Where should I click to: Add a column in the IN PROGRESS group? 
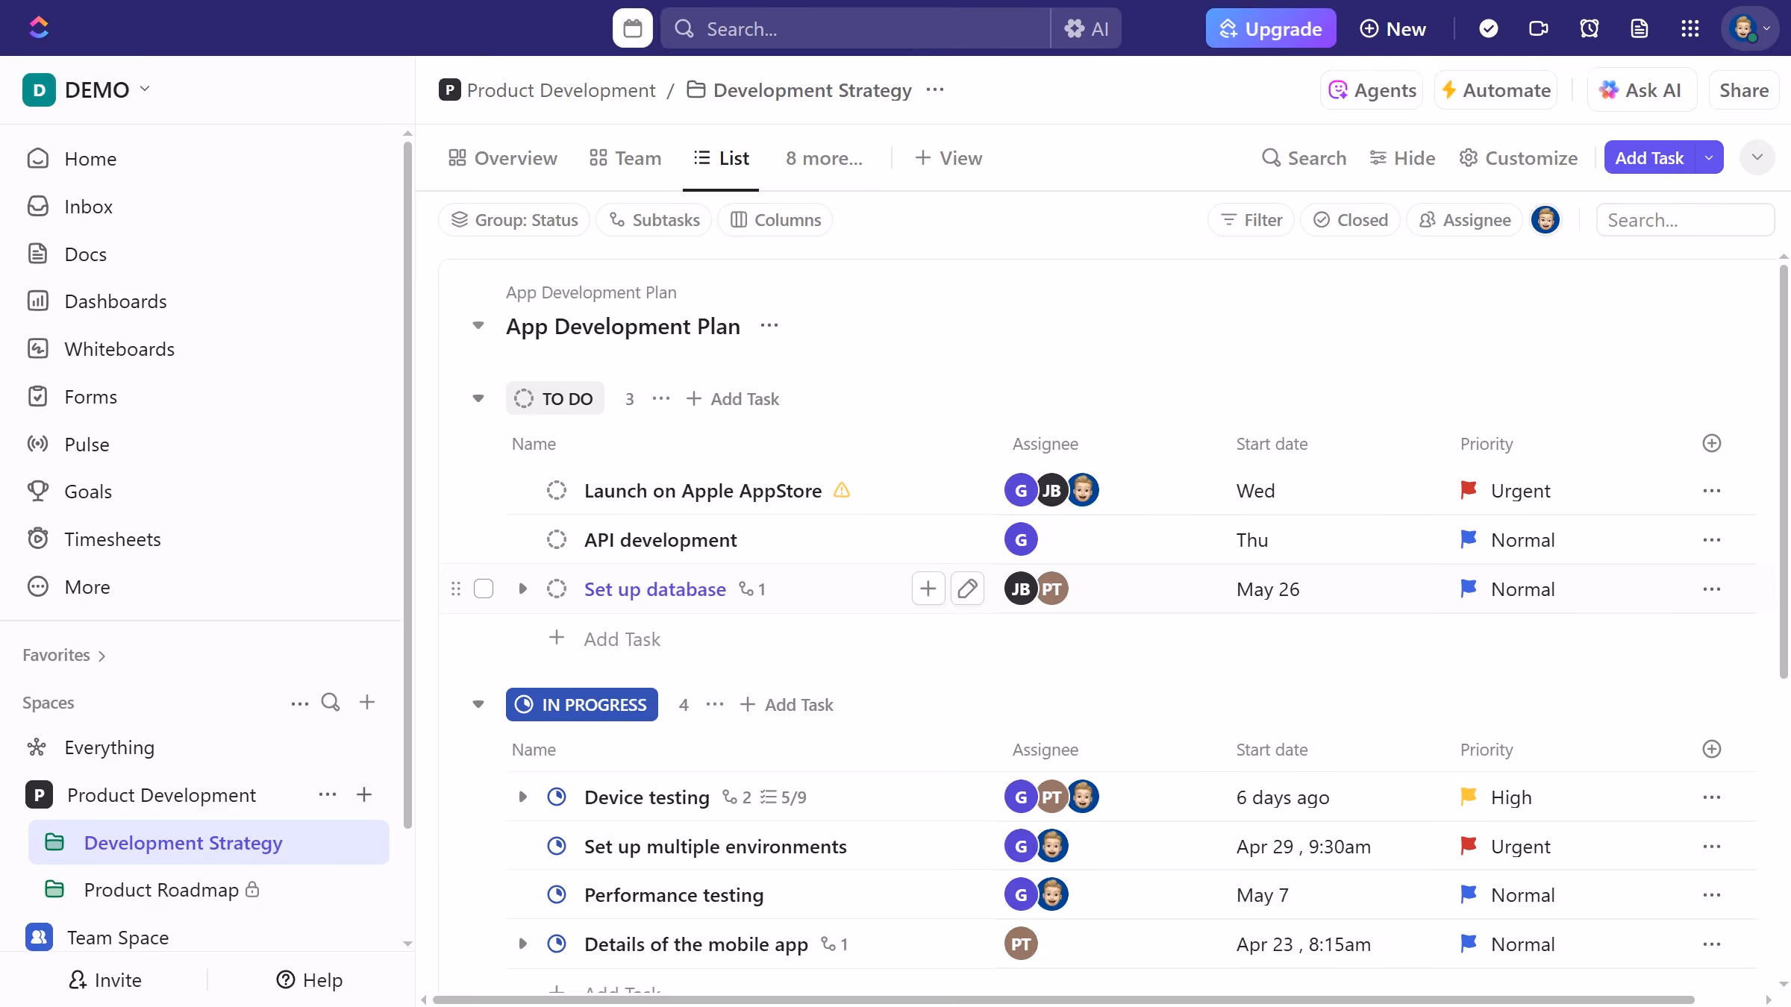click(x=1711, y=749)
